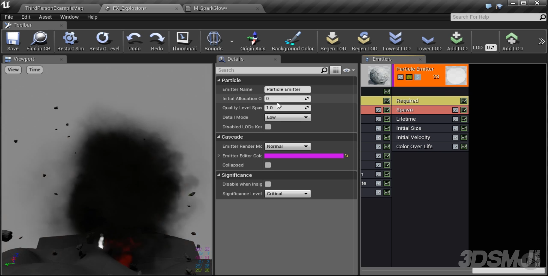Collapse the Significance section
Viewport: 548px width, 276px height.
pos(218,175)
